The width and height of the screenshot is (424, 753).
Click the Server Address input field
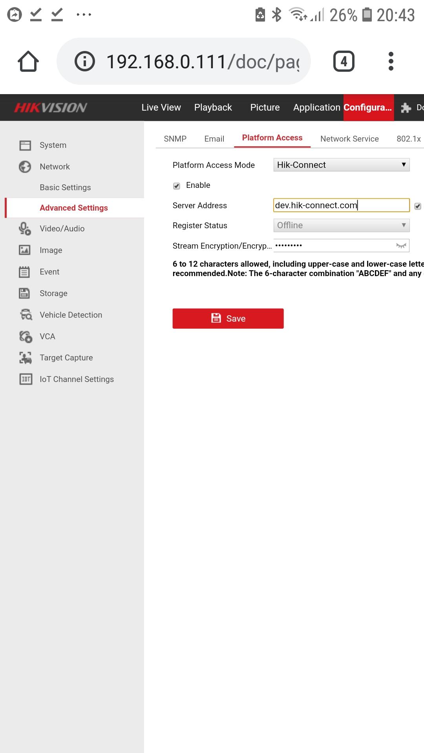click(341, 205)
